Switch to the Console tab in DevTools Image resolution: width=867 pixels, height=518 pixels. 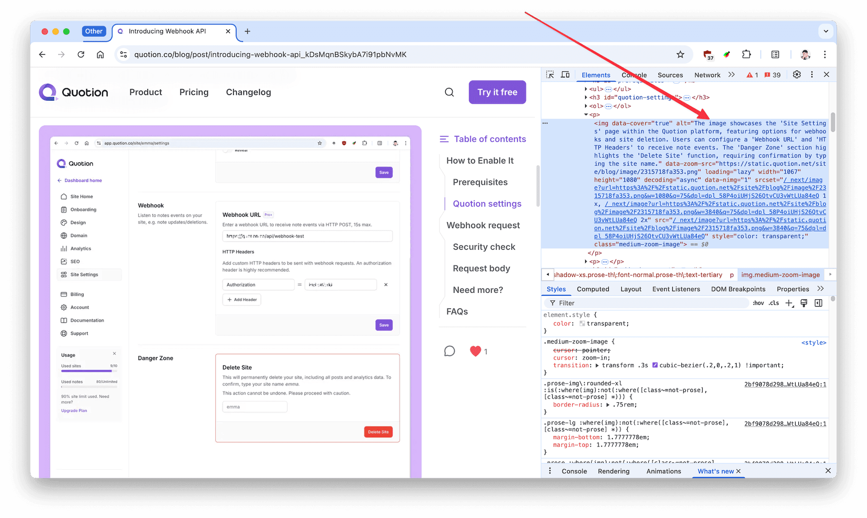coord(634,75)
